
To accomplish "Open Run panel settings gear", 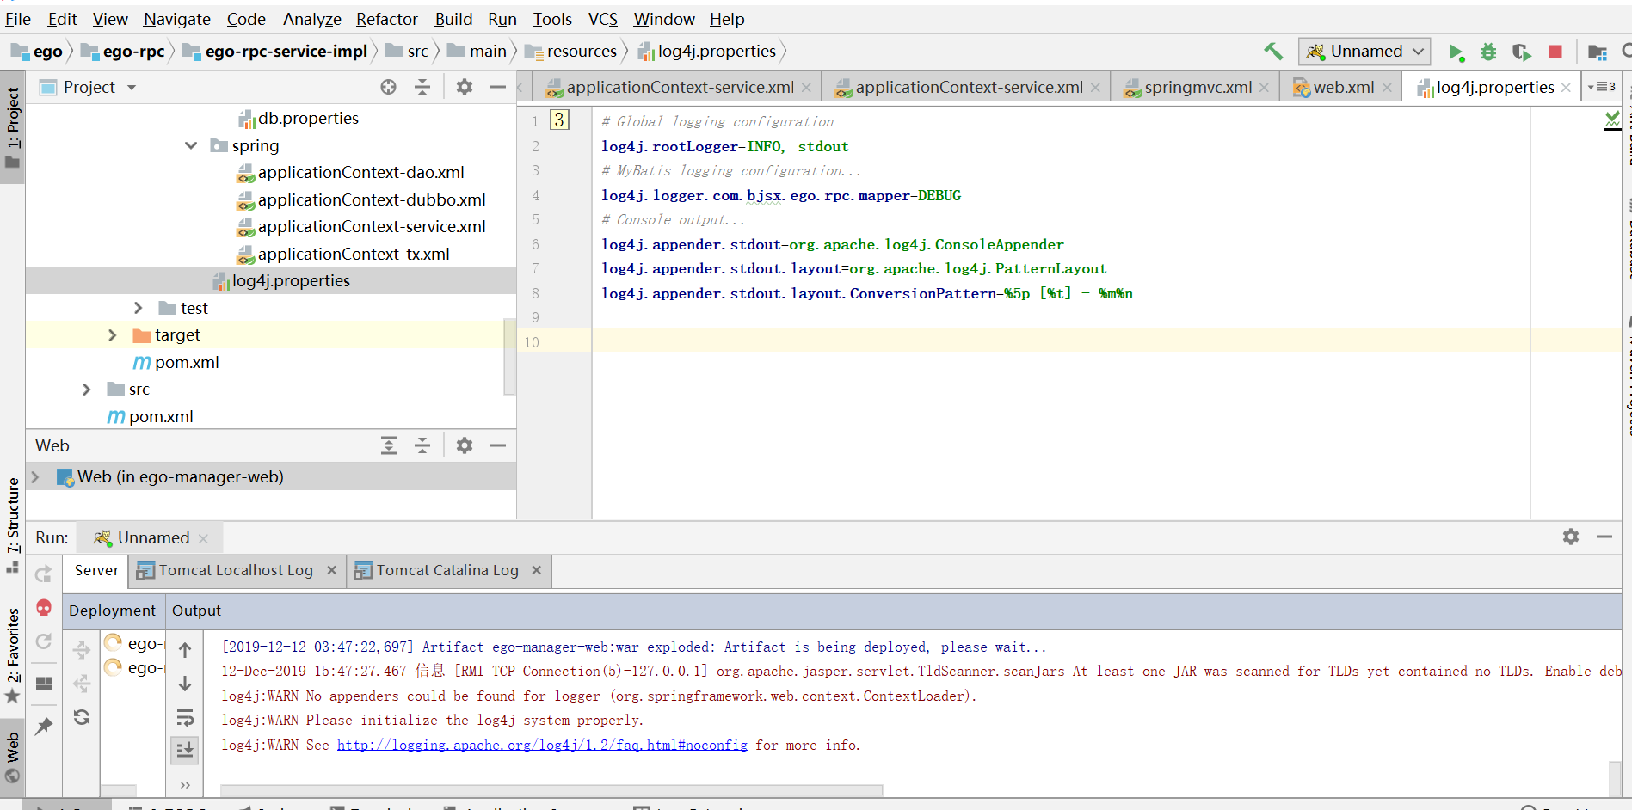I will pos(1571,537).
